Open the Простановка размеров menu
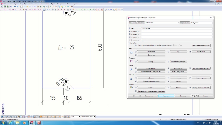Image resolution: width=222 pixels, height=125 pixels. click(32, 4)
